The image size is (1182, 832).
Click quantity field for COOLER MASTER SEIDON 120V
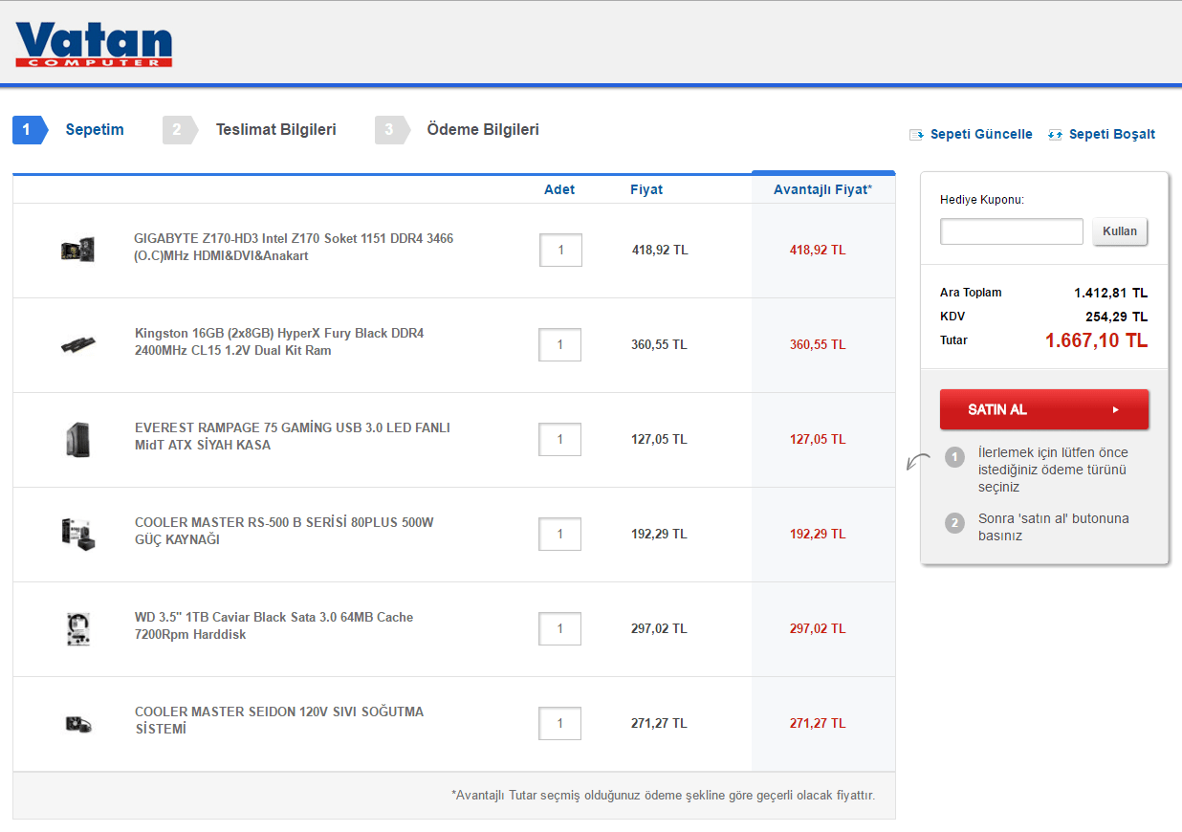(x=560, y=724)
